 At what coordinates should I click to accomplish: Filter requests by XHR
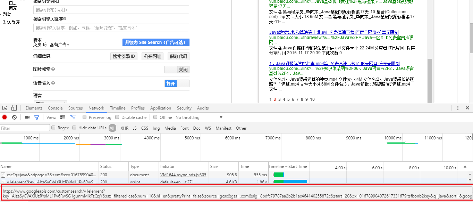pos(124,128)
